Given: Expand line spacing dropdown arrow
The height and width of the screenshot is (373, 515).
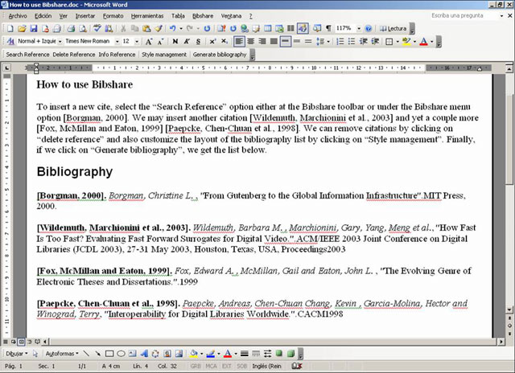Looking at the screenshot, I should (x=328, y=41).
